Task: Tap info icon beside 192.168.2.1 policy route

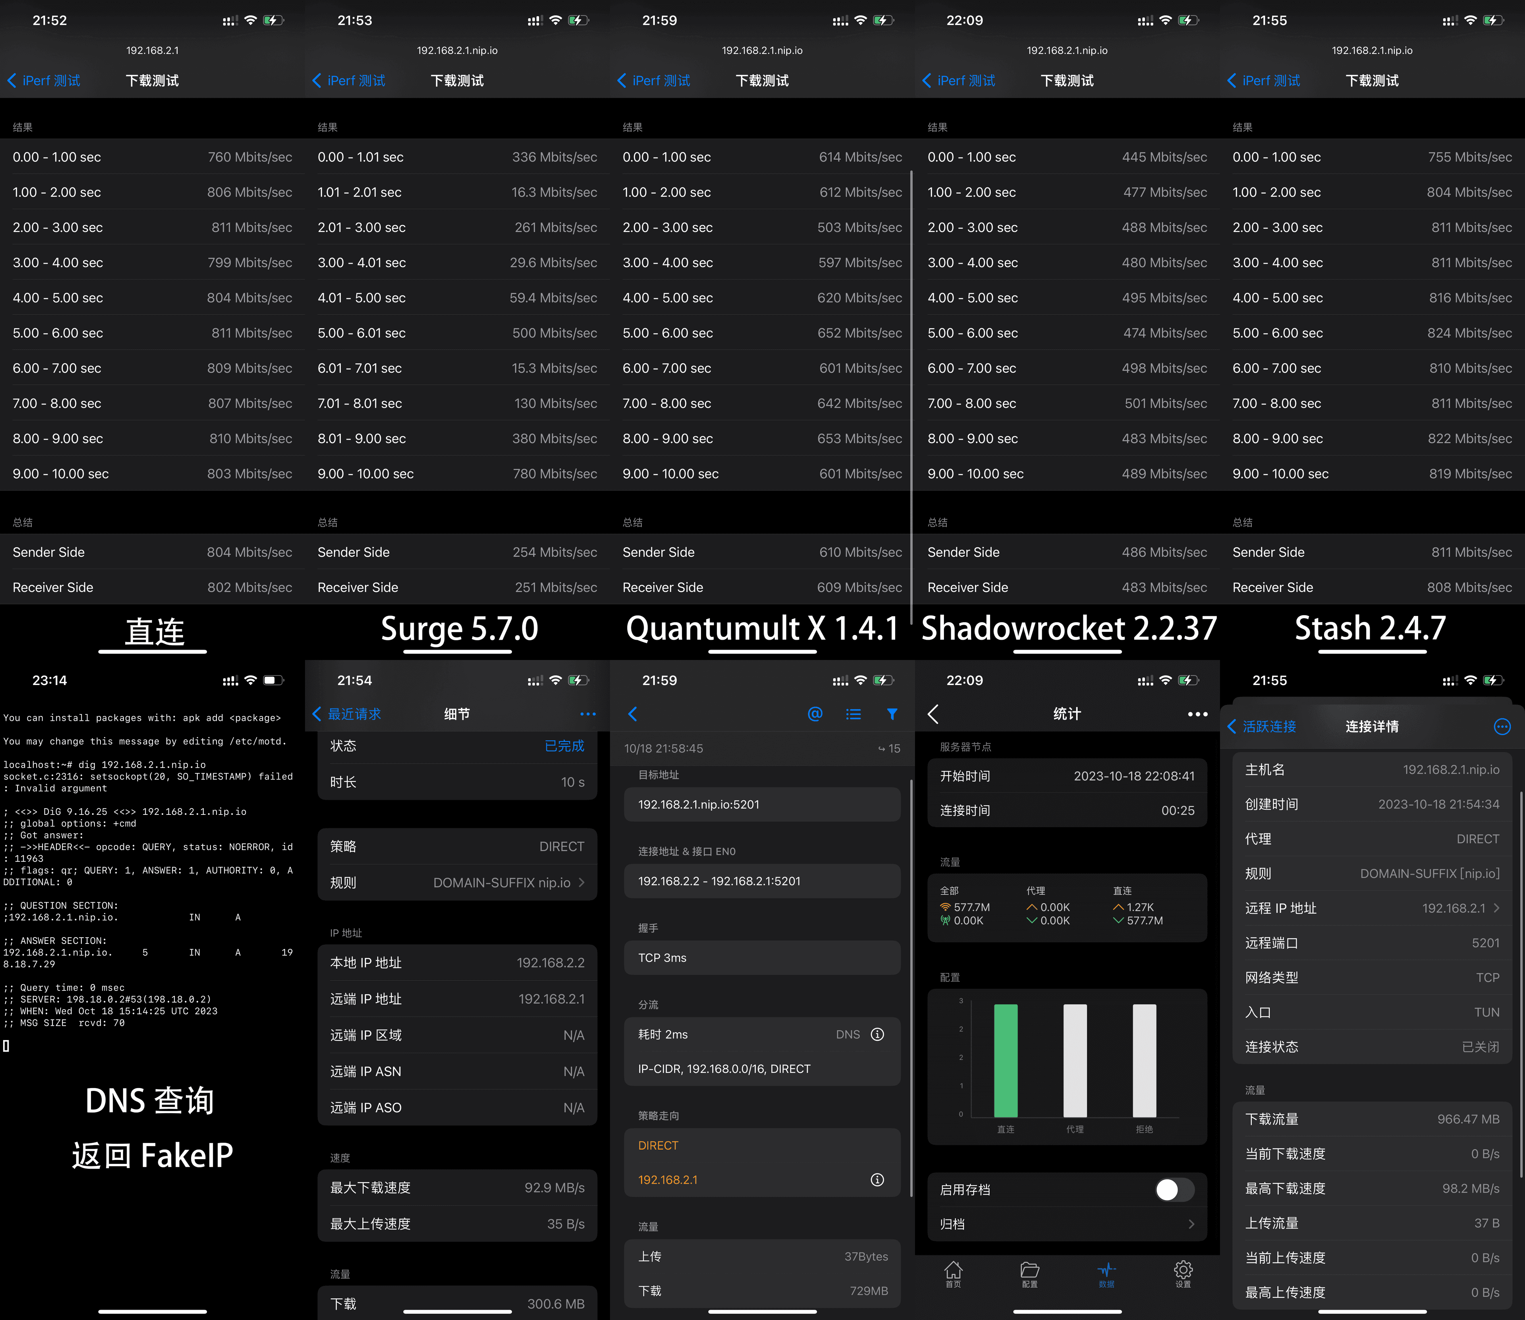Action: click(877, 1179)
